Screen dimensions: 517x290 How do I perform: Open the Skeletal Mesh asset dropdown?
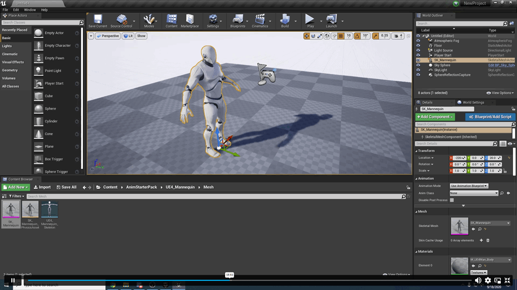pyautogui.click(x=490, y=223)
